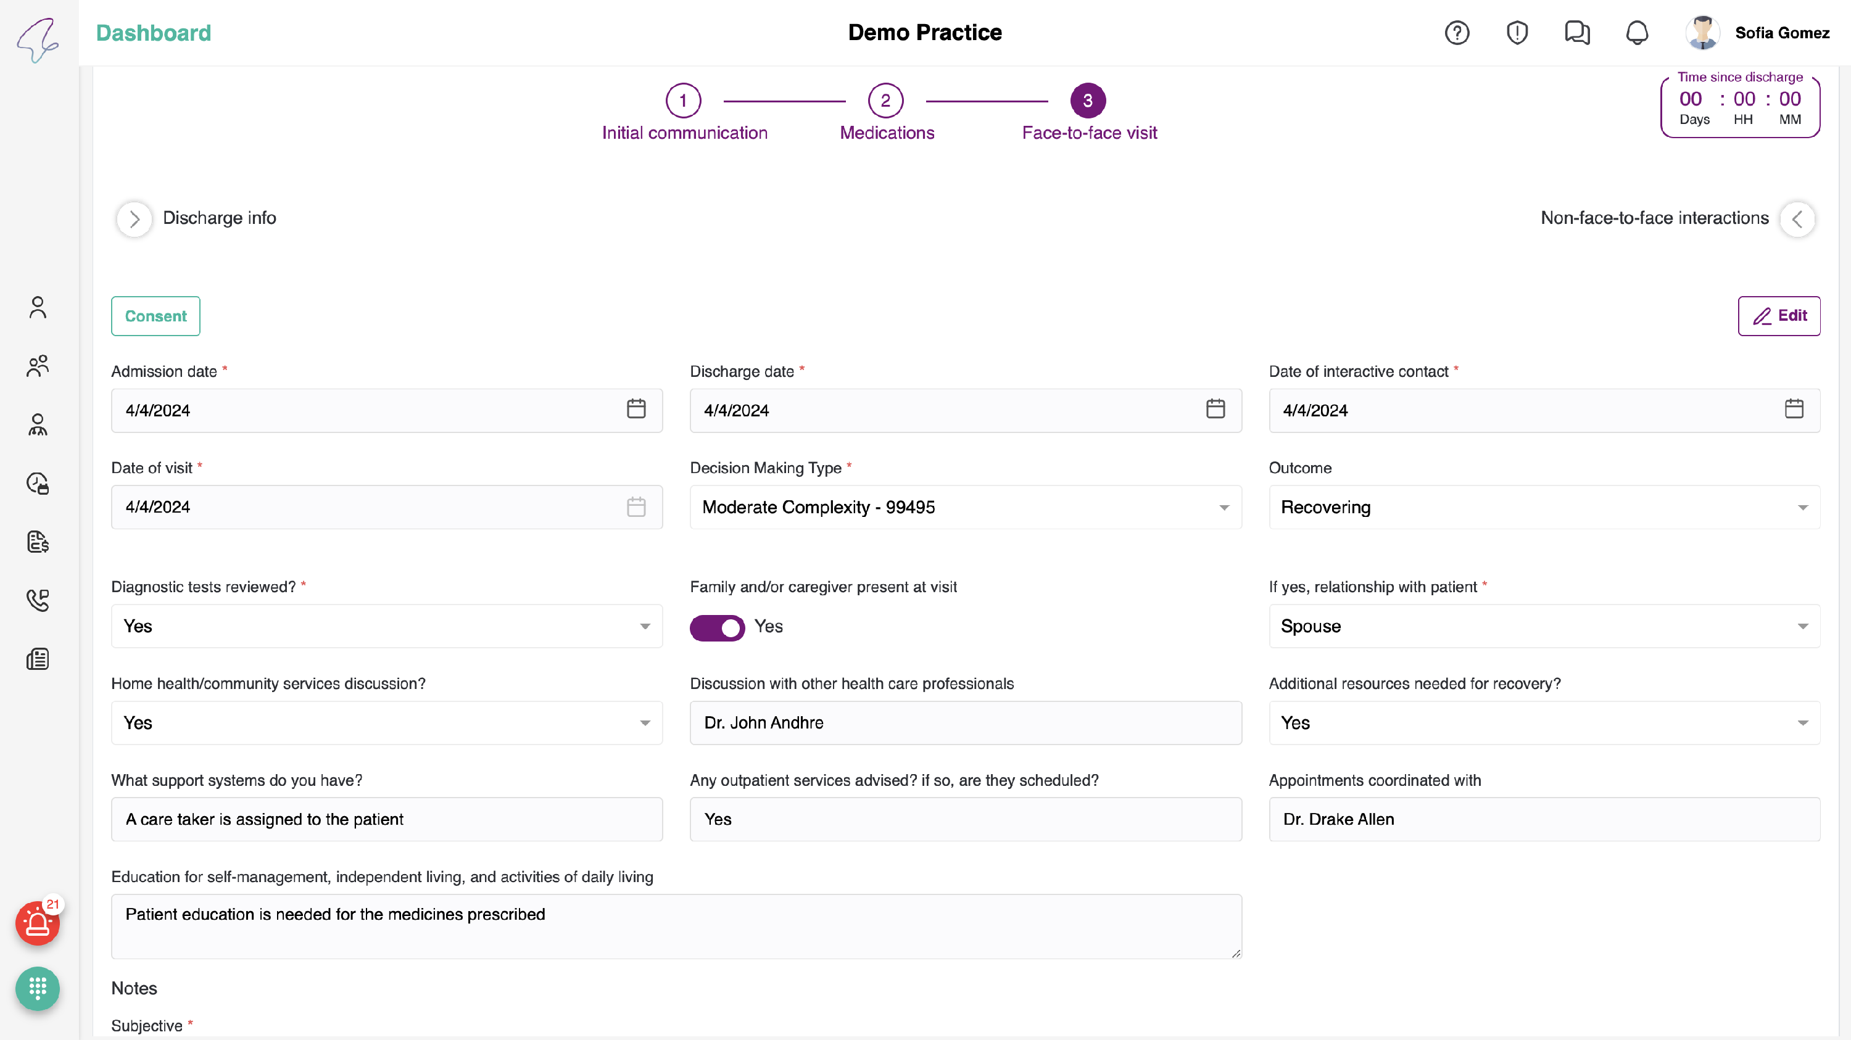Click the red alarm alert badge icon
Viewport: 1851px width, 1040px height.
[x=38, y=923]
